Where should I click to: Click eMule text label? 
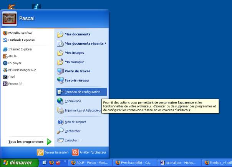point(12,56)
